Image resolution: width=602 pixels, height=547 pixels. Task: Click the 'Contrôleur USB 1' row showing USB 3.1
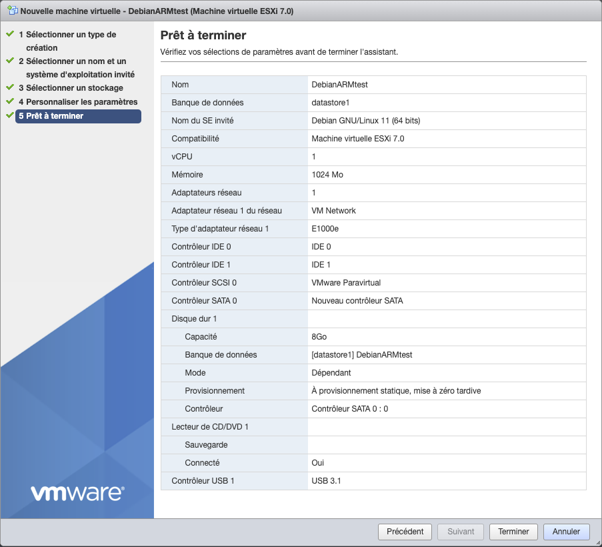tap(373, 480)
